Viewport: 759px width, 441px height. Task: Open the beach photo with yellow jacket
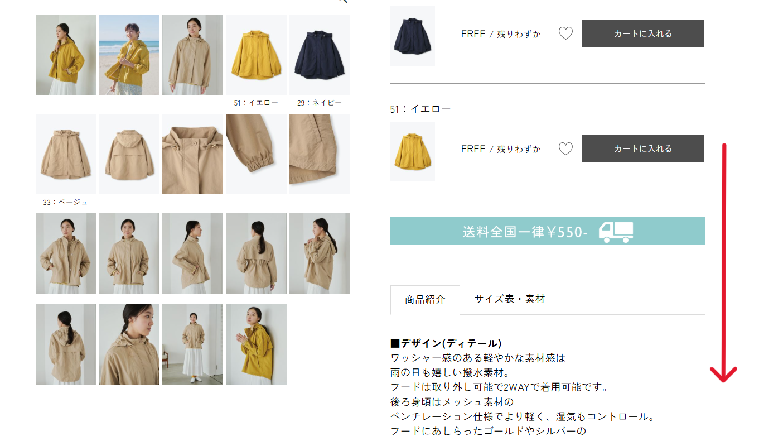(129, 55)
